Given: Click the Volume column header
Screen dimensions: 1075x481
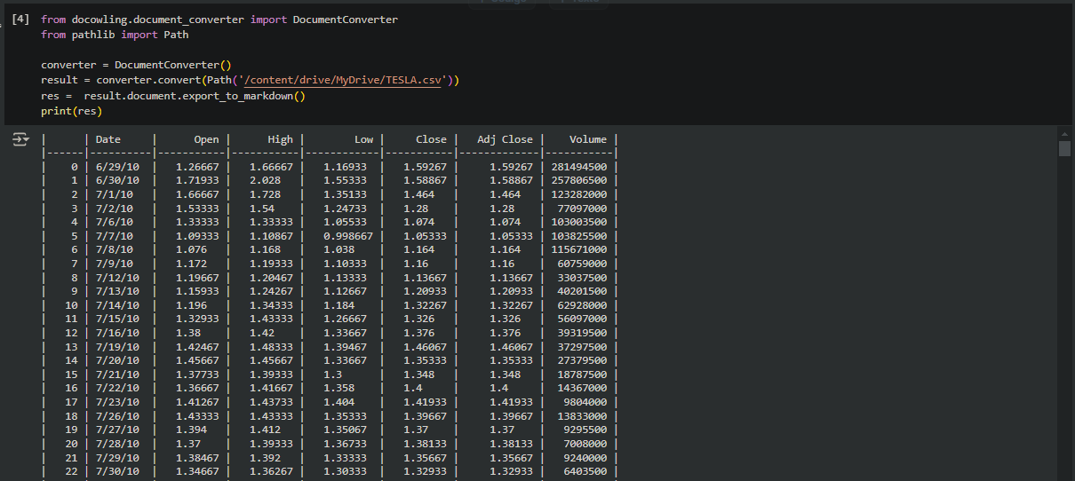Looking at the screenshot, I should (x=587, y=139).
